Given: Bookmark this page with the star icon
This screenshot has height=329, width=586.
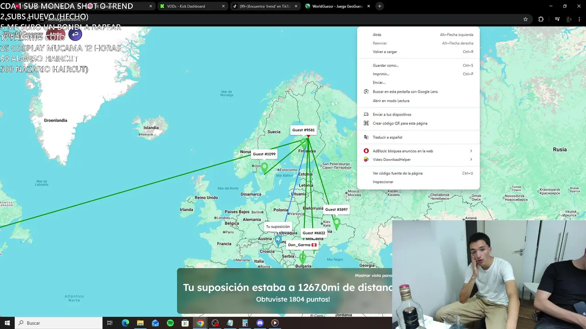Looking at the screenshot, I should [x=526, y=19].
